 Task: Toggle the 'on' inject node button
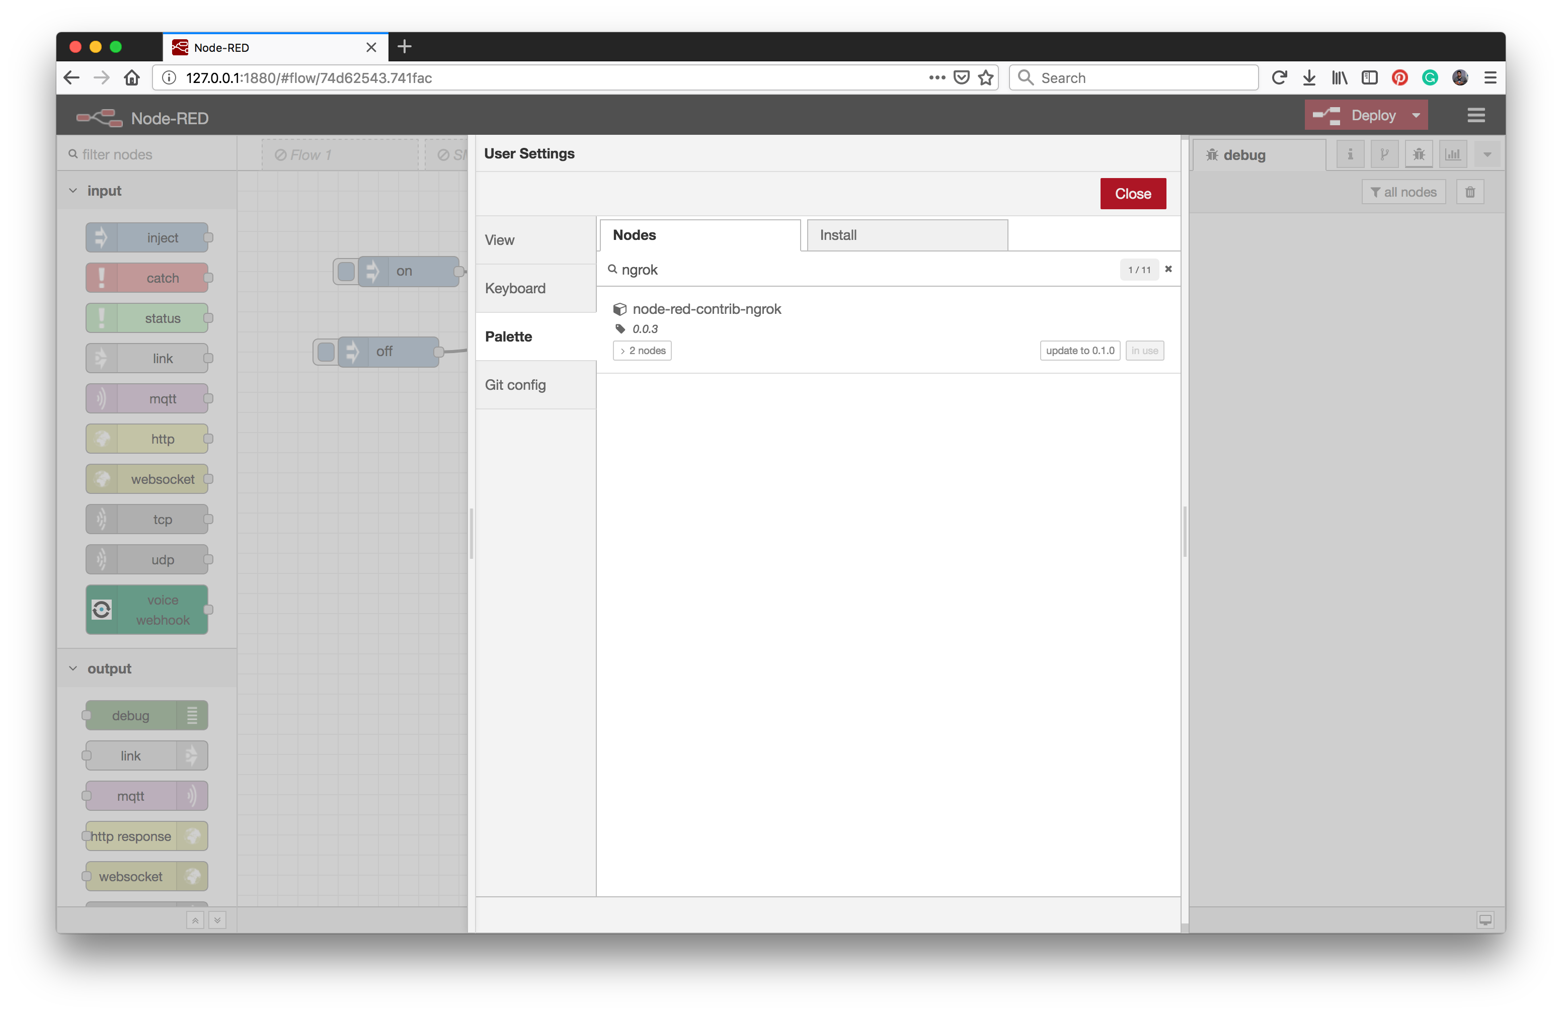[x=346, y=271]
